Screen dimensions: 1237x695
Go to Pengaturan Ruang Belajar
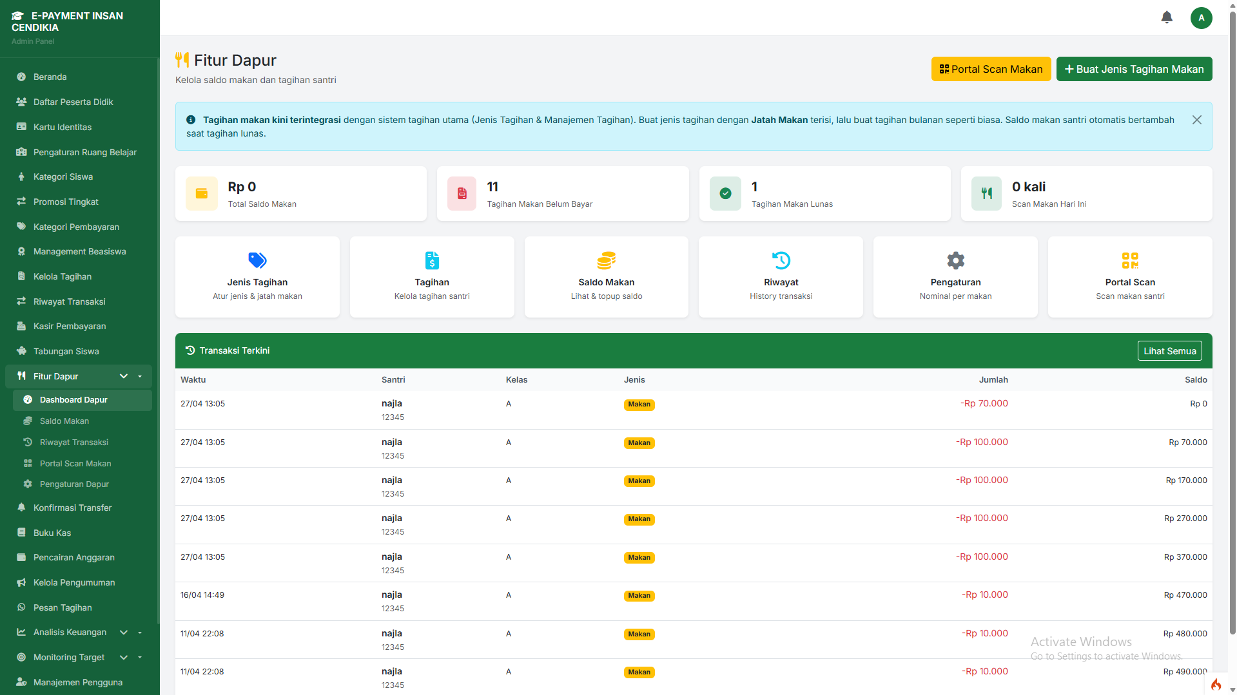(79, 152)
